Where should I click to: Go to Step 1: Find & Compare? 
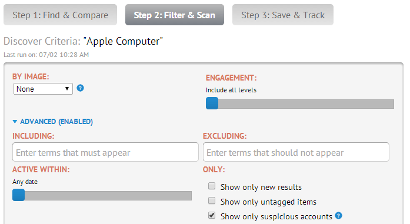tap(60, 15)
